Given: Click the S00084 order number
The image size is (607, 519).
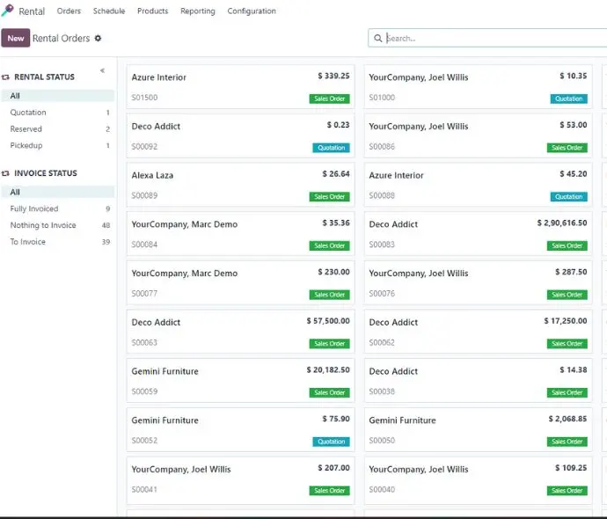Looking at the screenshot, I should point(144,245).
